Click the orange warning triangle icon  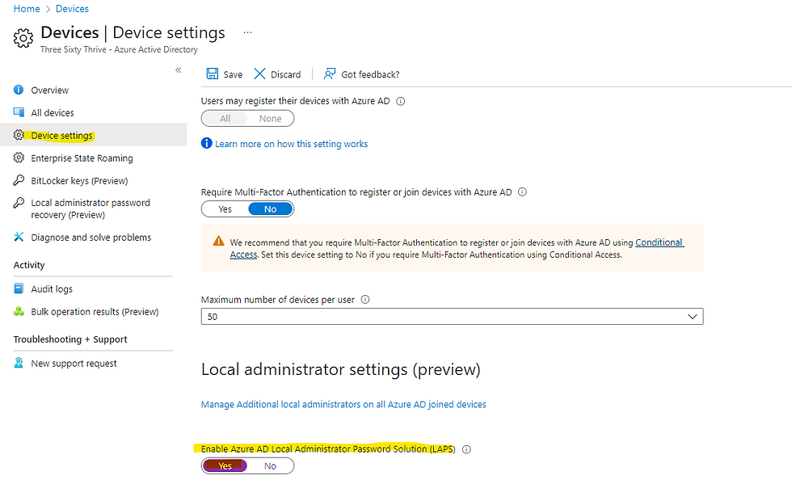click(219, 241)
